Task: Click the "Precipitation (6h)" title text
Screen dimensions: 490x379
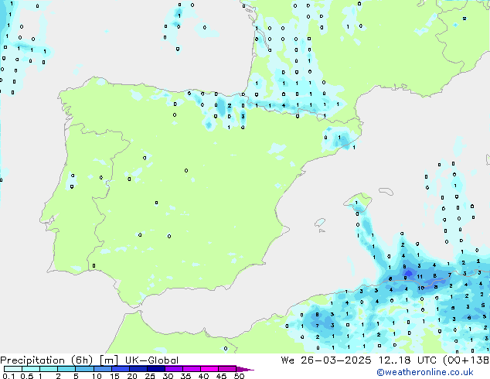Action: (x=46, y=360)
